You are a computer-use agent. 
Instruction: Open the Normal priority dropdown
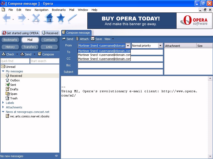tap(160, 46)
